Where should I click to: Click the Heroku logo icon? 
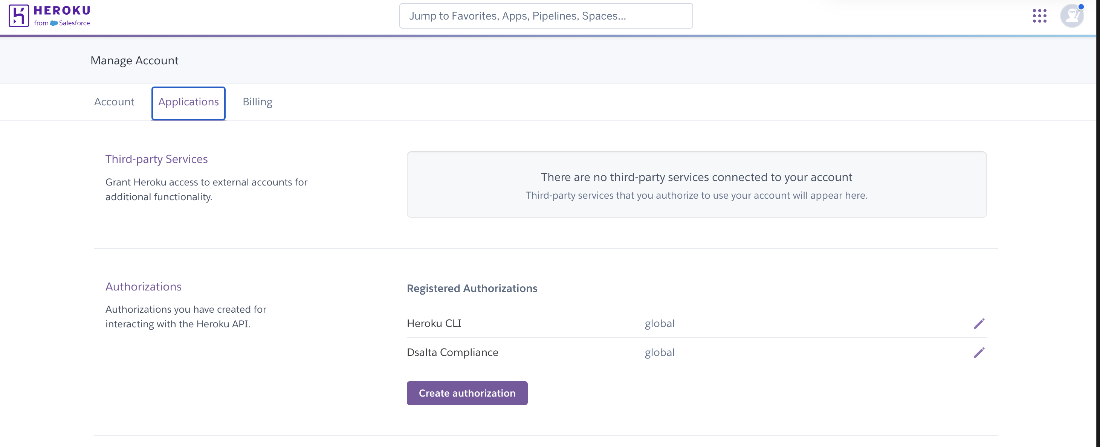[19, 16]
